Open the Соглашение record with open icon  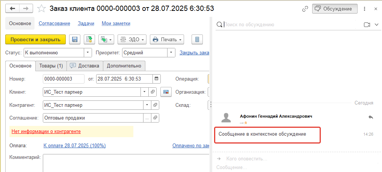[x=155, y=118]
